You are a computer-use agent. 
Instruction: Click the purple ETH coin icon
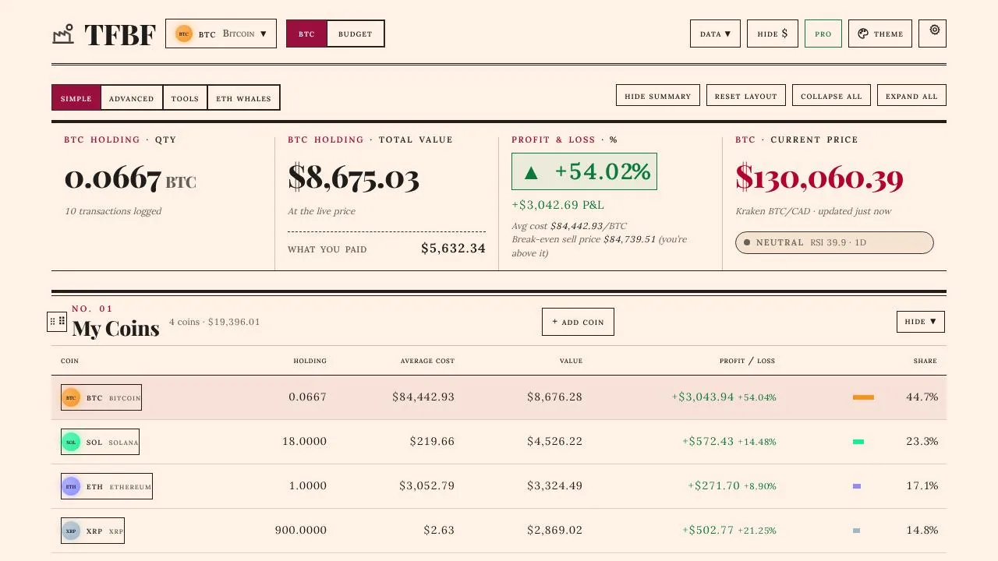(71, 486)
